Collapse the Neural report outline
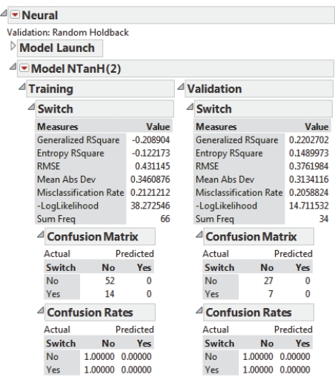The height and width of the screenshot is (380, 335). tap(4, 13)
